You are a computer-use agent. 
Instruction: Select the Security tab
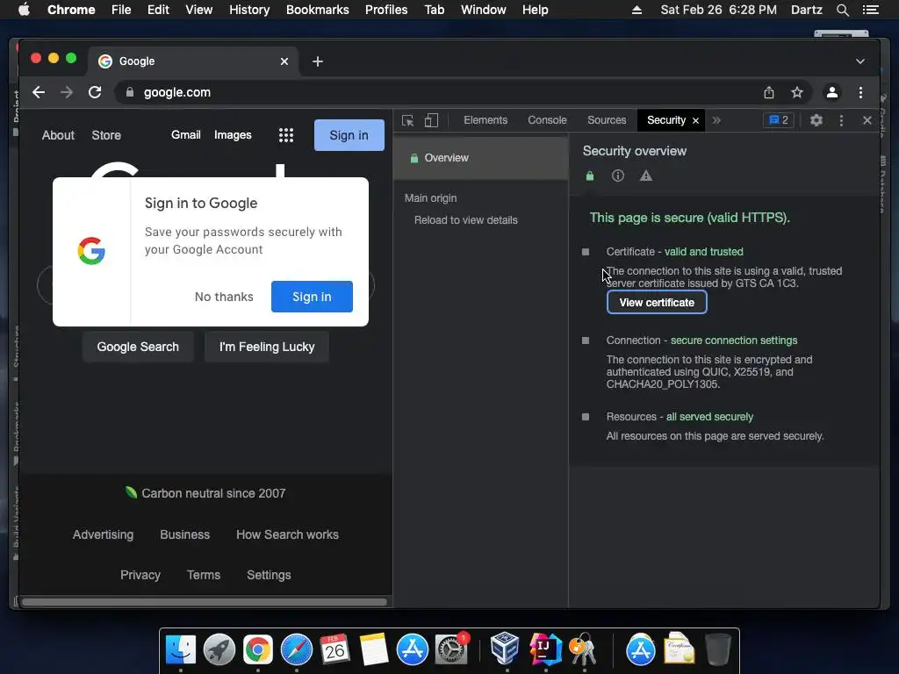coord(666,120)
